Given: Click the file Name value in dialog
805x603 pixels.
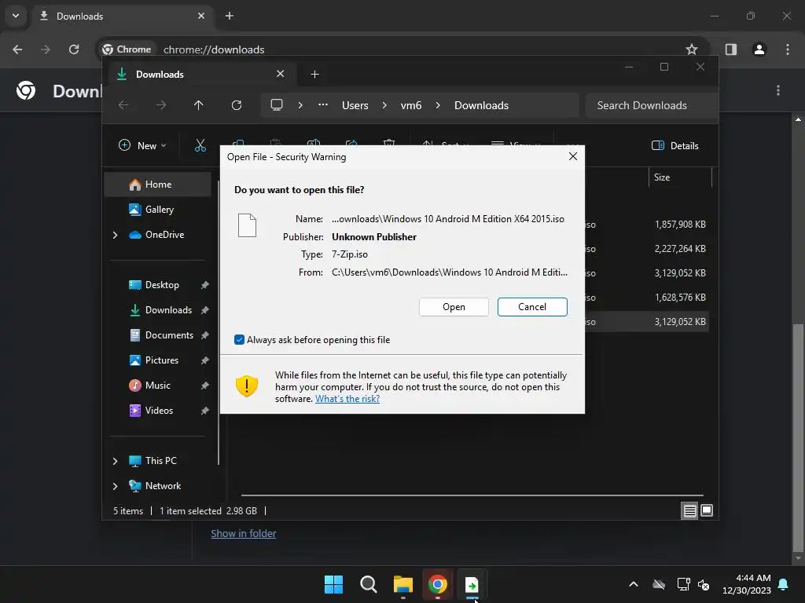Looking at the screenshot, I should coord(447,219).
